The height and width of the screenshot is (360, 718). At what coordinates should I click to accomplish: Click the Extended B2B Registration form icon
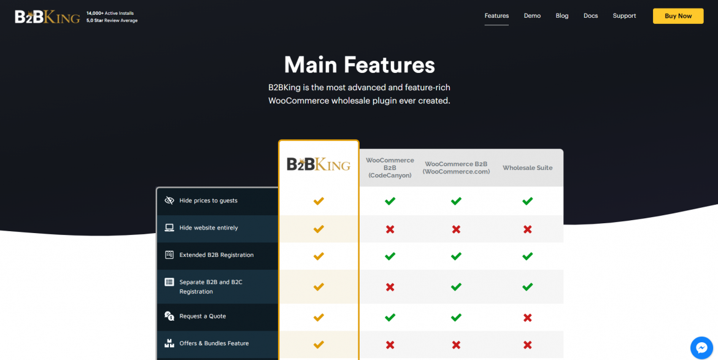click(x=169, y=255)
